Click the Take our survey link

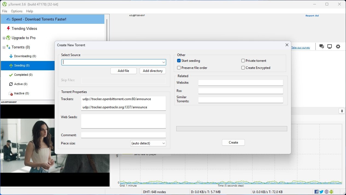(x=301, y=48)
